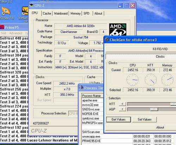Image resolution: width=176 pixels, height=145 pixels.
Task: Select MsPMSPSv.exe in the process list
Action: click(x=93, y=123)
